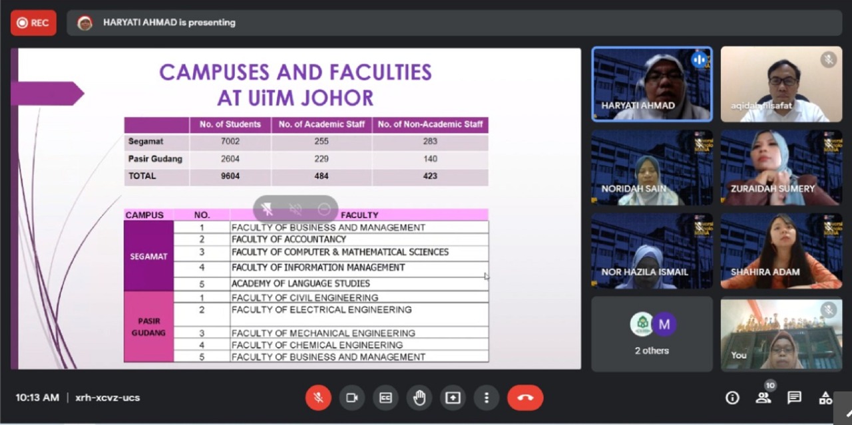Click the Present now screen-share icon
The width and height of the screenshot is (852, 425).
453,398
